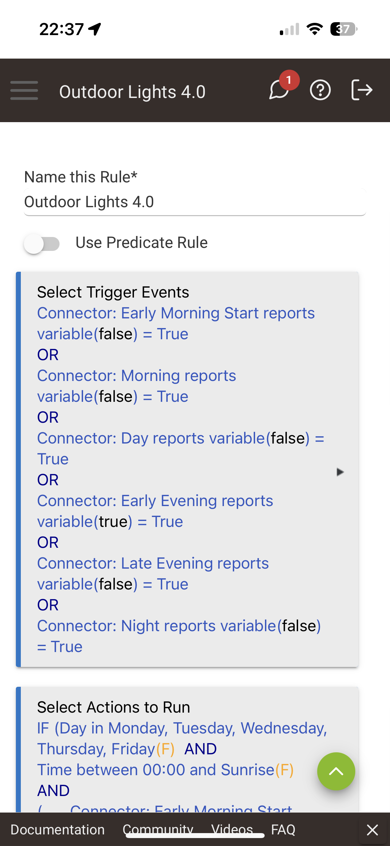The height and width of the screenshot is (846, 390).
Task: Open the notifications chat bubble icon
Action: [x=280, y=90]
